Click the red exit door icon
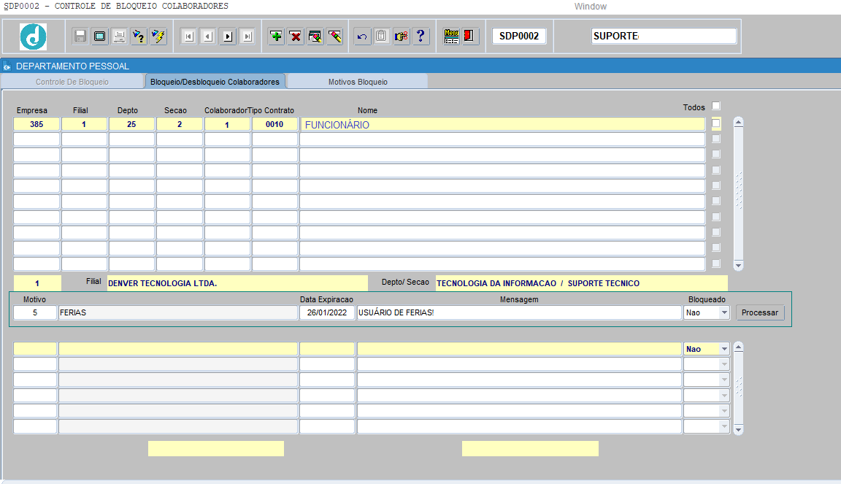Image resolution: width=841 pixels, height=484 pixels. tap(469, 36)
